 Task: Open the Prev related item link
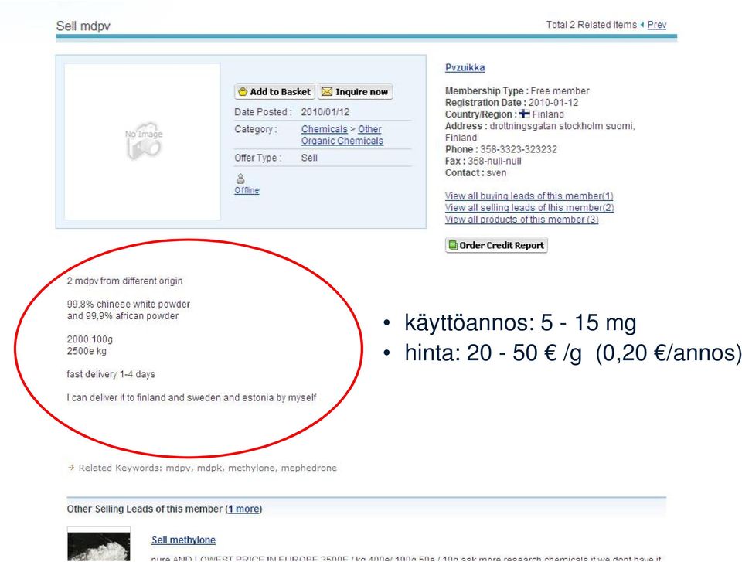657,25
